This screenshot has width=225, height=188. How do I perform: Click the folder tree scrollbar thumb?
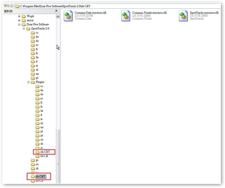pos(58,157)
